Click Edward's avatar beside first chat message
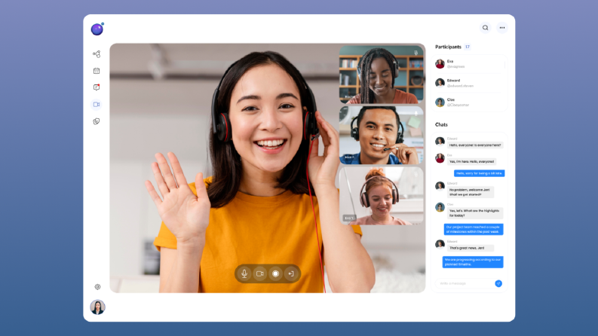This screenshot has width=598, height=336. coord(440,142)
